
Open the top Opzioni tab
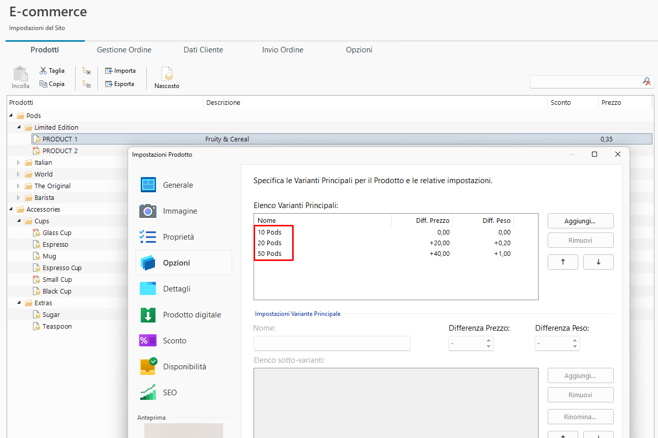[x=359, y=50]
